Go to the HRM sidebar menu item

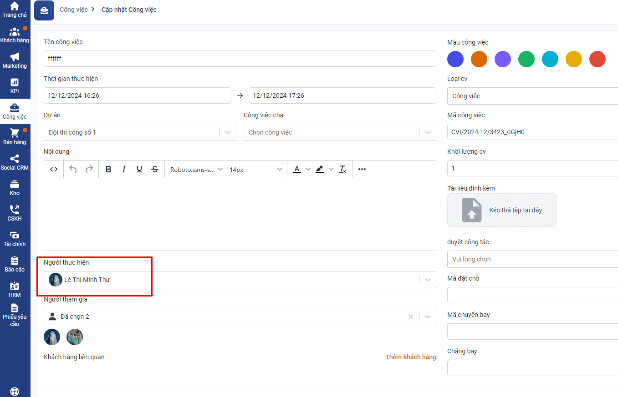[x=15, y=289]
